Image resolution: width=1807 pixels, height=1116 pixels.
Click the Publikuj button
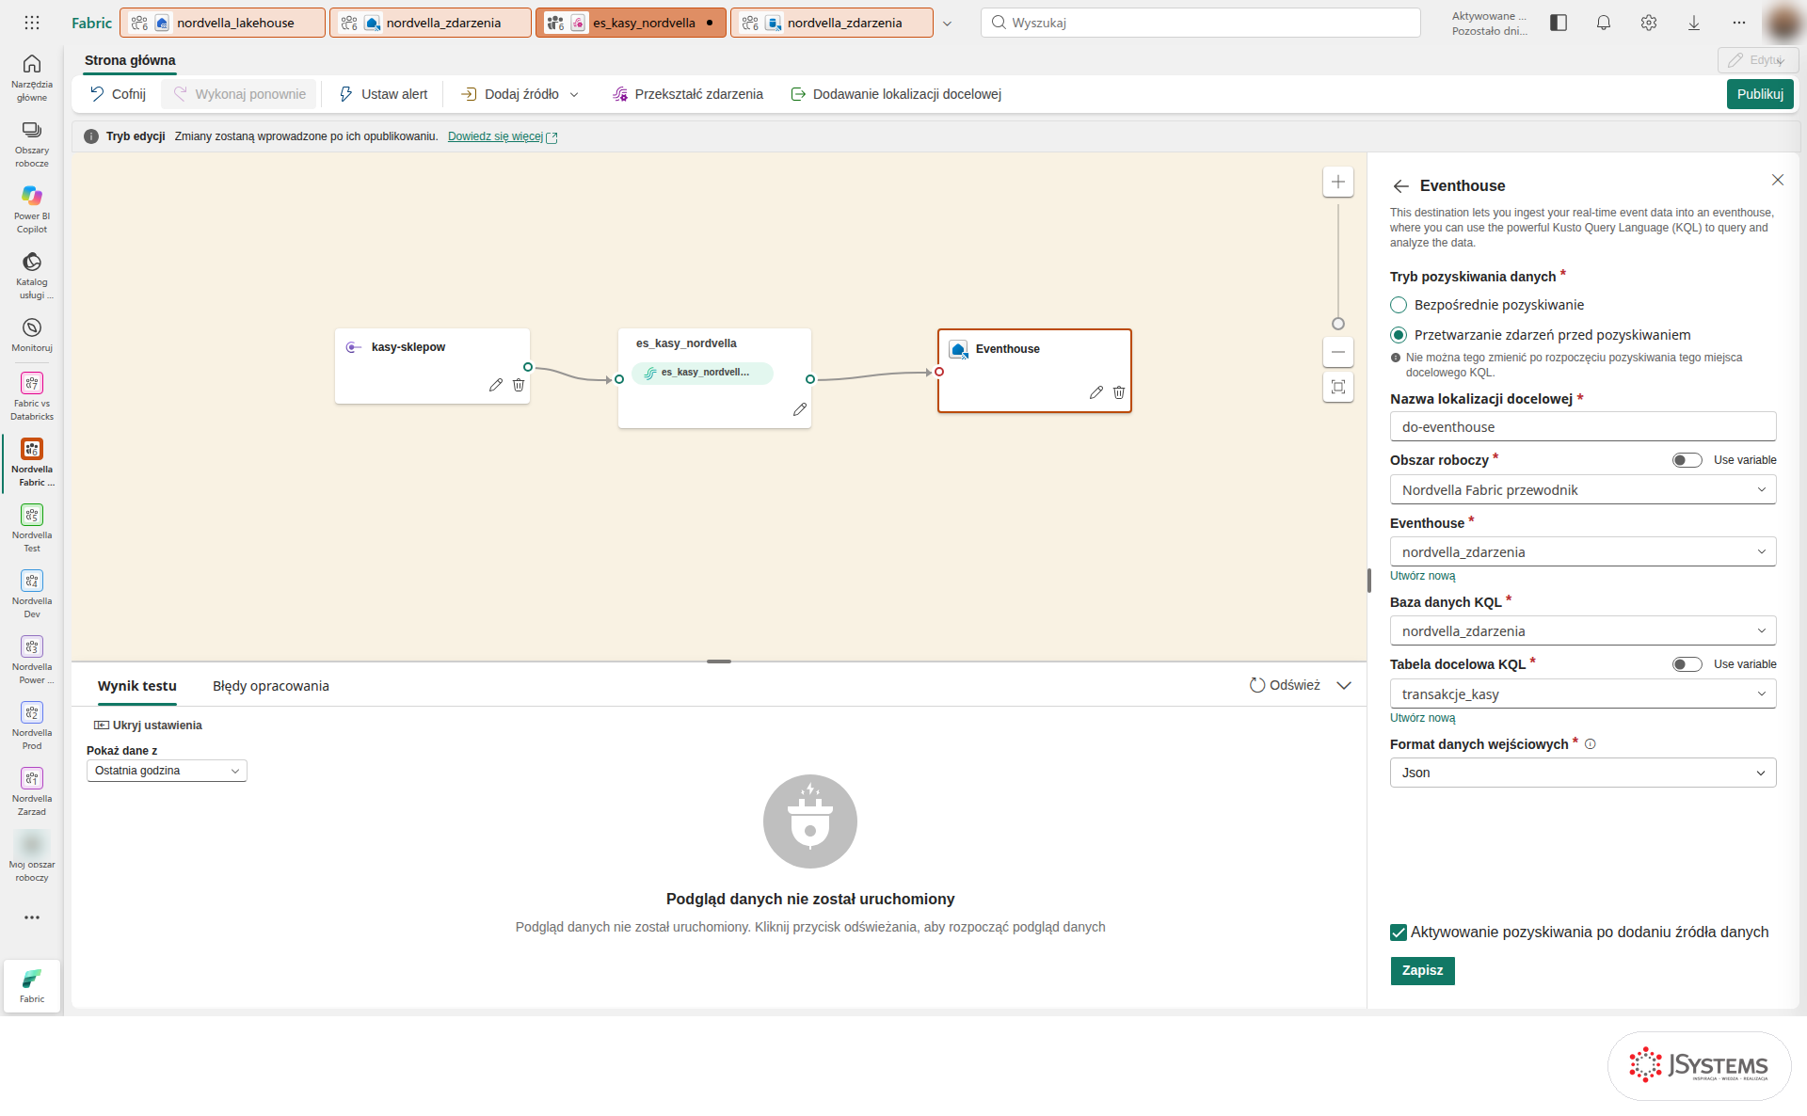tap(1760, 94)
